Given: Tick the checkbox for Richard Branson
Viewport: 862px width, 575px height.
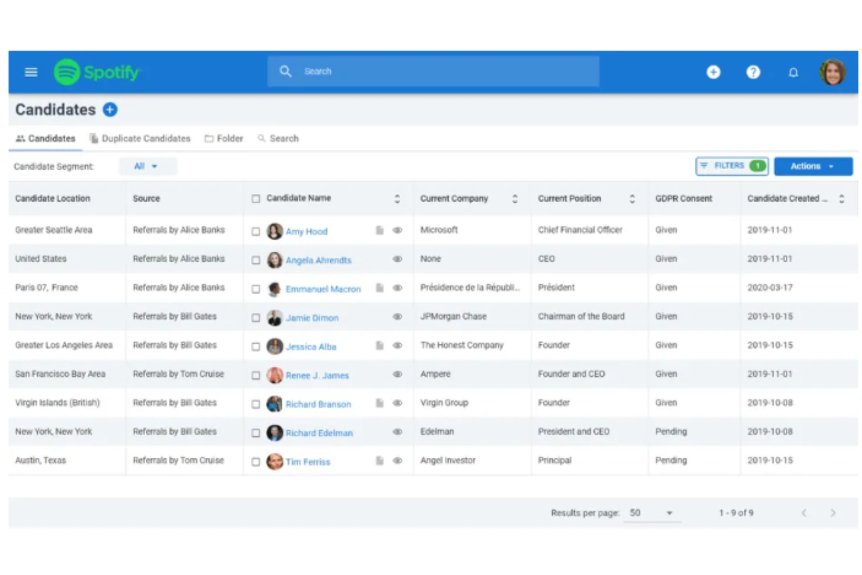Looking at the screenshot, I should (x=256, y=404).
